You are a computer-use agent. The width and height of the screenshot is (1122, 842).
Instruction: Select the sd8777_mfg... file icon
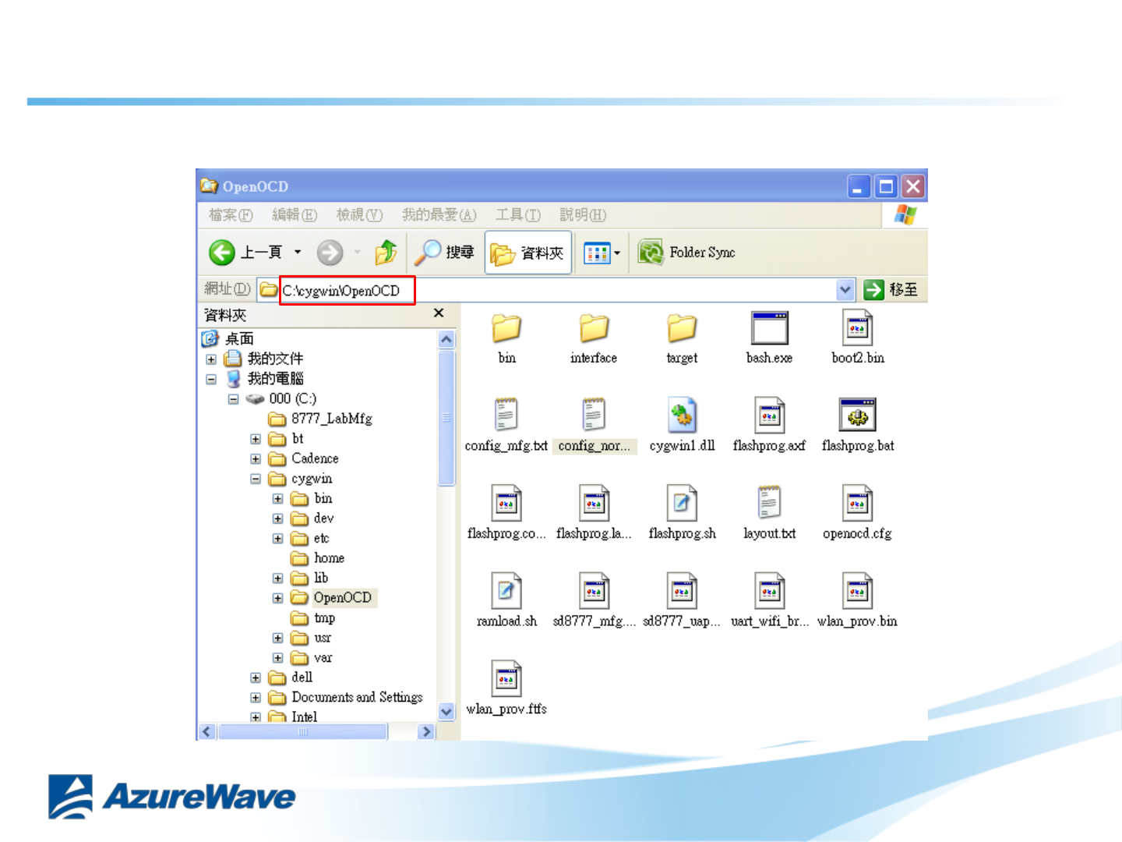pyautogui.click(x=594, y=591)
